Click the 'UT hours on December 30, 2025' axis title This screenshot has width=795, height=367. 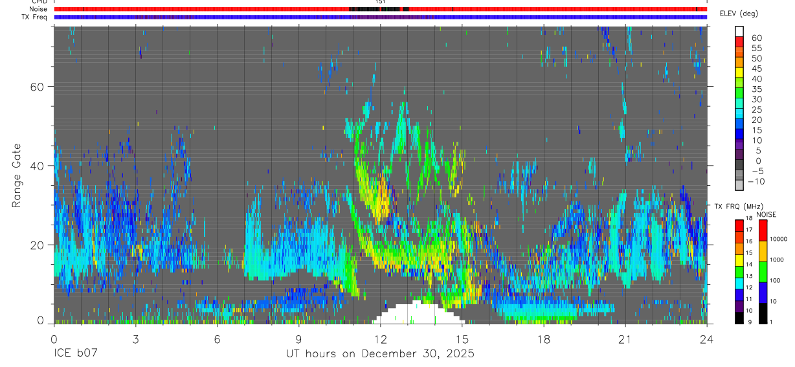coord(380,354)
